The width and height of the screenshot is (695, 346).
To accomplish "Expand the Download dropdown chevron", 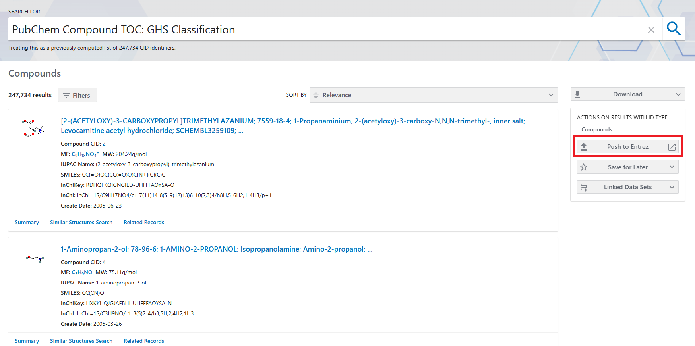I will (x=678, y=94).
